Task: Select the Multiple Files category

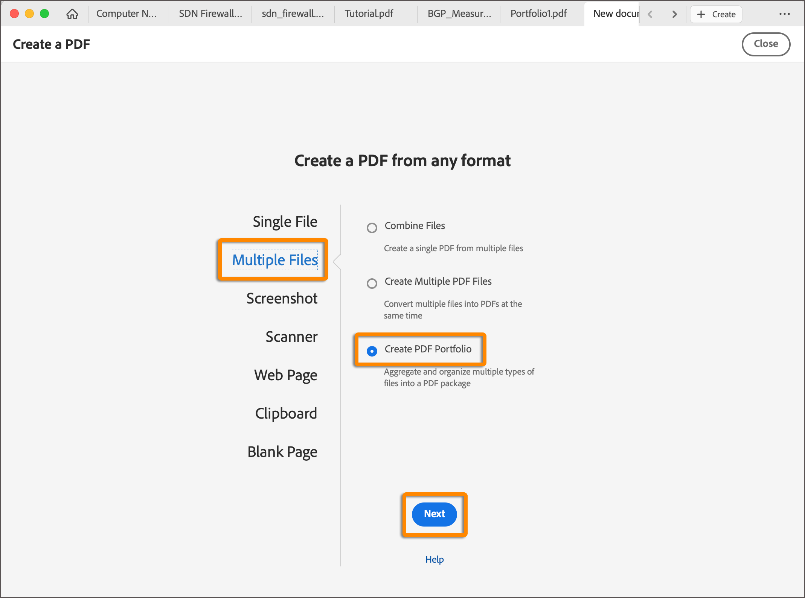Action: 274,260
